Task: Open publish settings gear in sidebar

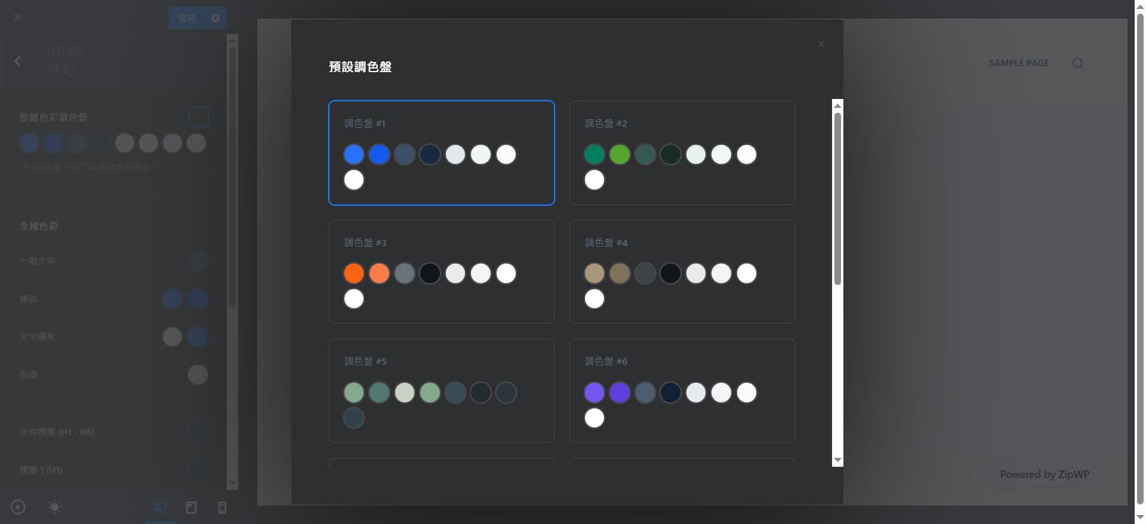Action: tap(215, 18)
